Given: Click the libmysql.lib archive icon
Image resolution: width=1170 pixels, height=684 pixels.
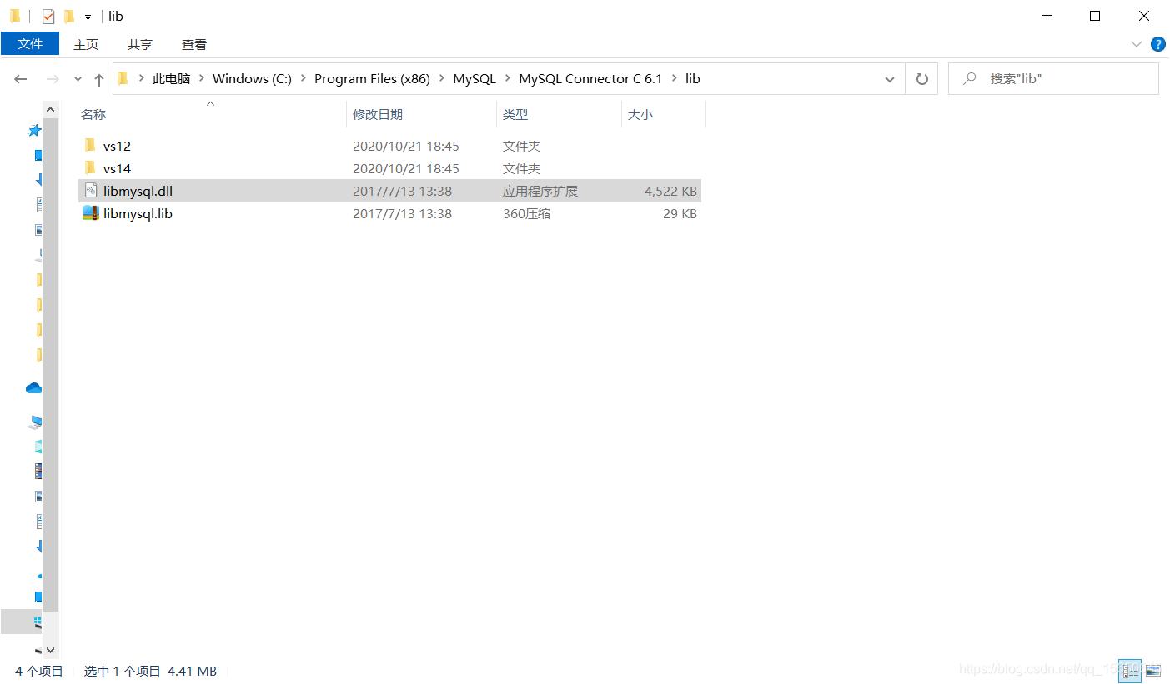Looking at the screenshot, I should tap(91, 213).
